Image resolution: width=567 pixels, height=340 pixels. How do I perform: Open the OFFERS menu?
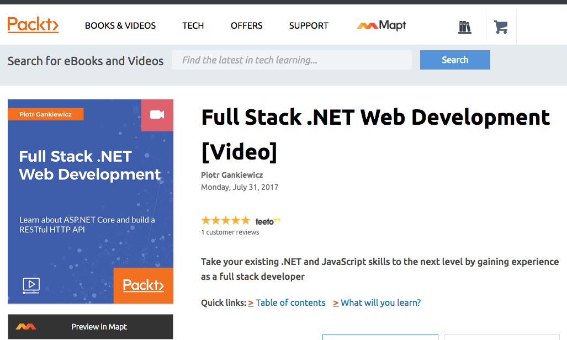tap(247, 26)
